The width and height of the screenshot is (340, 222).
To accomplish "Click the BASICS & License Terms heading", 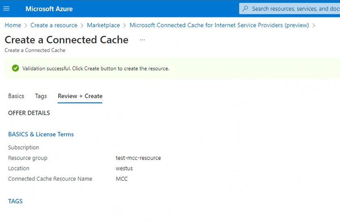I will point(41,134).
